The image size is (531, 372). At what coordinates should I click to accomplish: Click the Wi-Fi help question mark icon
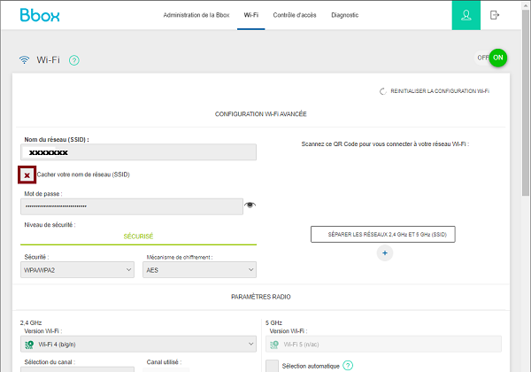74,60
